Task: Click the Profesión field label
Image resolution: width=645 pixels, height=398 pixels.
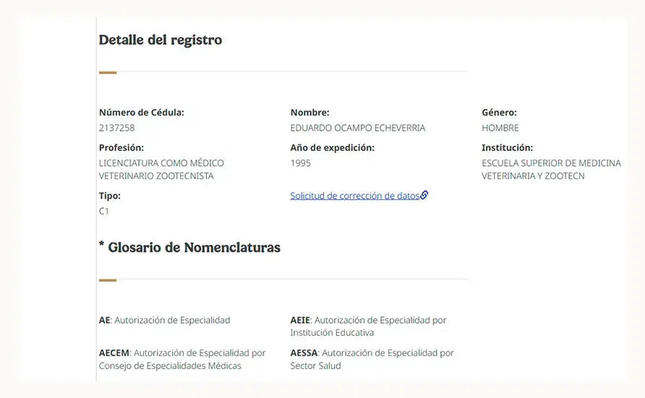Action: pyautogui.click(x=121, y=147)
